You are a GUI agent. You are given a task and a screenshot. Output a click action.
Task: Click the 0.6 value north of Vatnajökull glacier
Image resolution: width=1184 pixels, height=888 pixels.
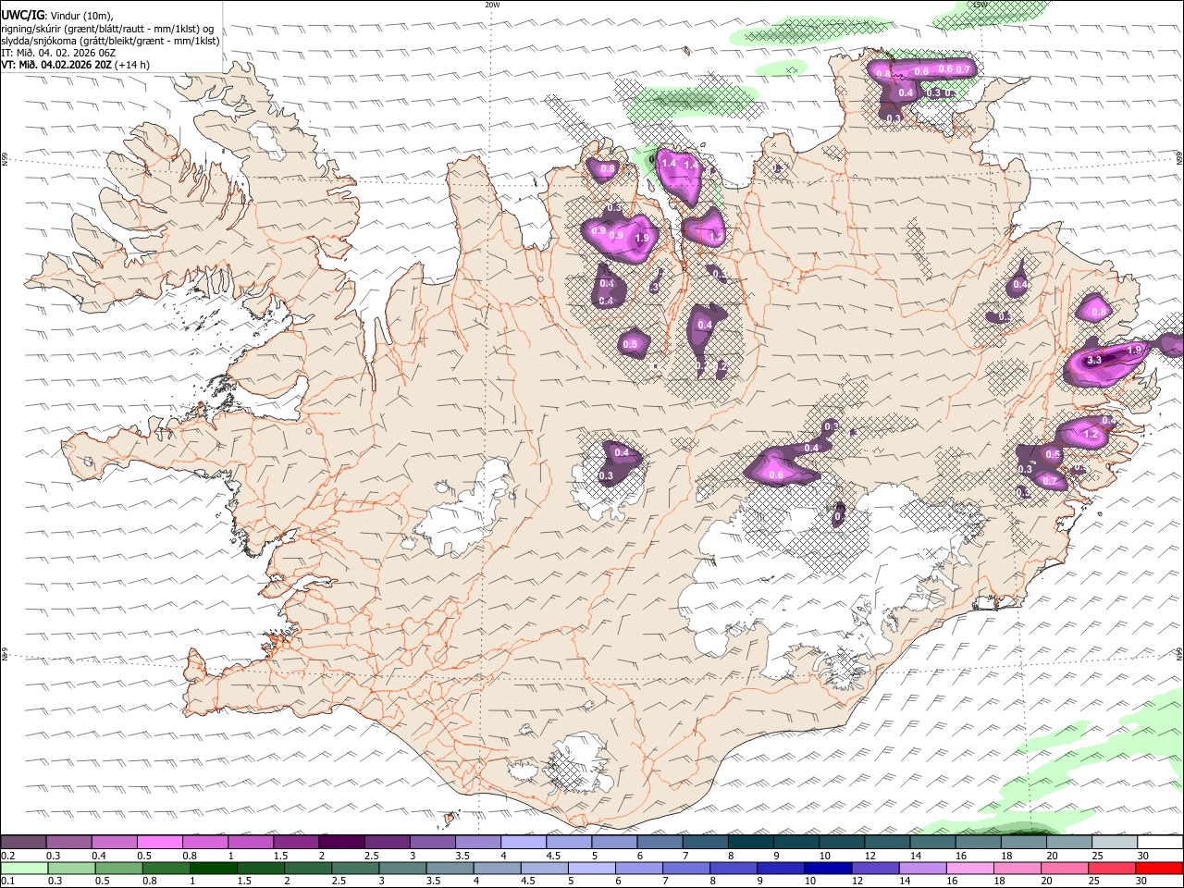pyautogui.click(x=776, y=475)
